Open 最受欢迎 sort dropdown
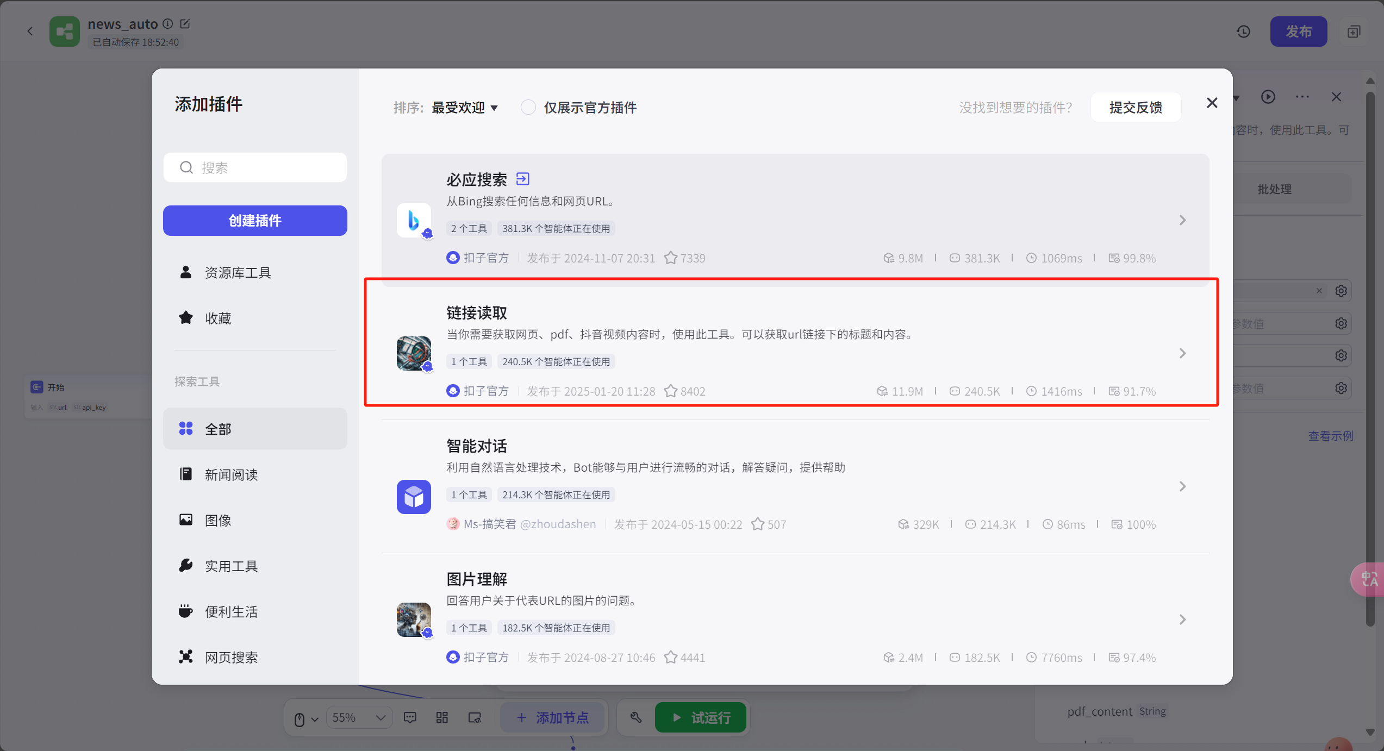 465,108
